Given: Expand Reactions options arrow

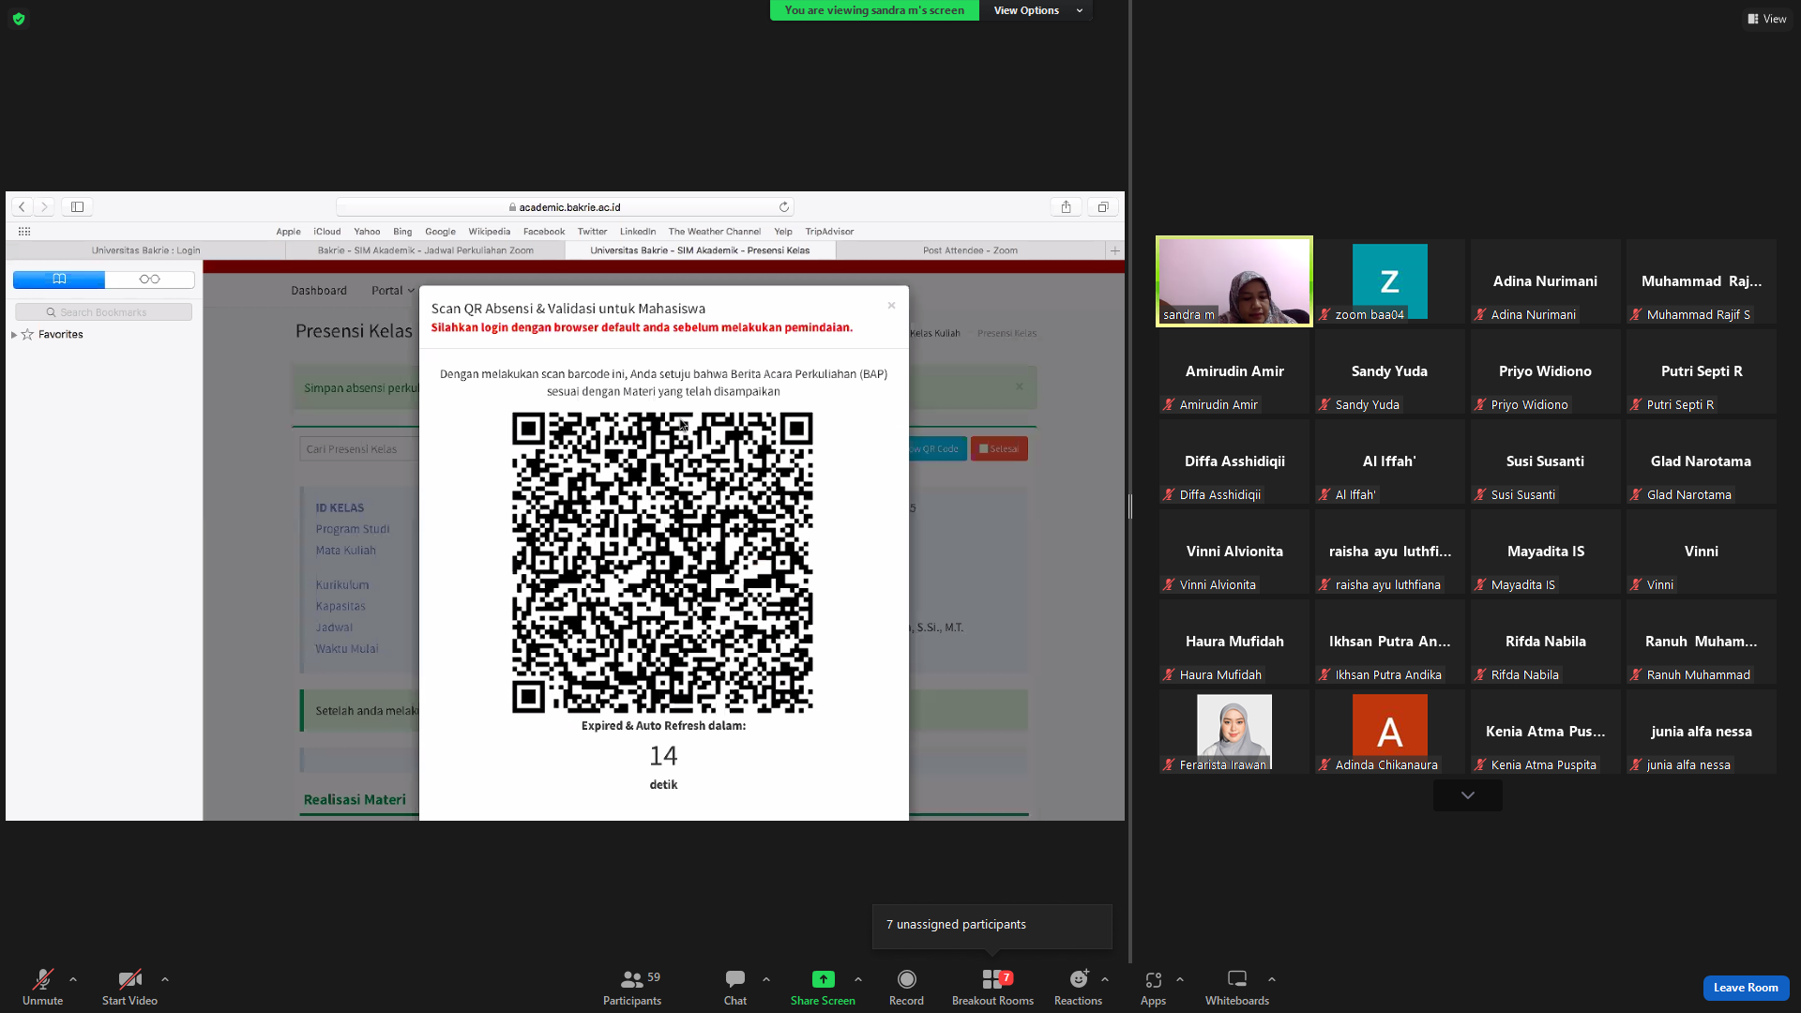Looking at the screenshot, I should tap(1105, 979).
